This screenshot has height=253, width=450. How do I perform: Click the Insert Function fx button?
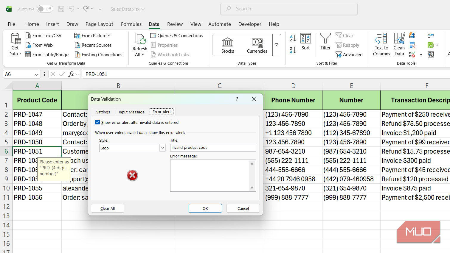point(71,74)
